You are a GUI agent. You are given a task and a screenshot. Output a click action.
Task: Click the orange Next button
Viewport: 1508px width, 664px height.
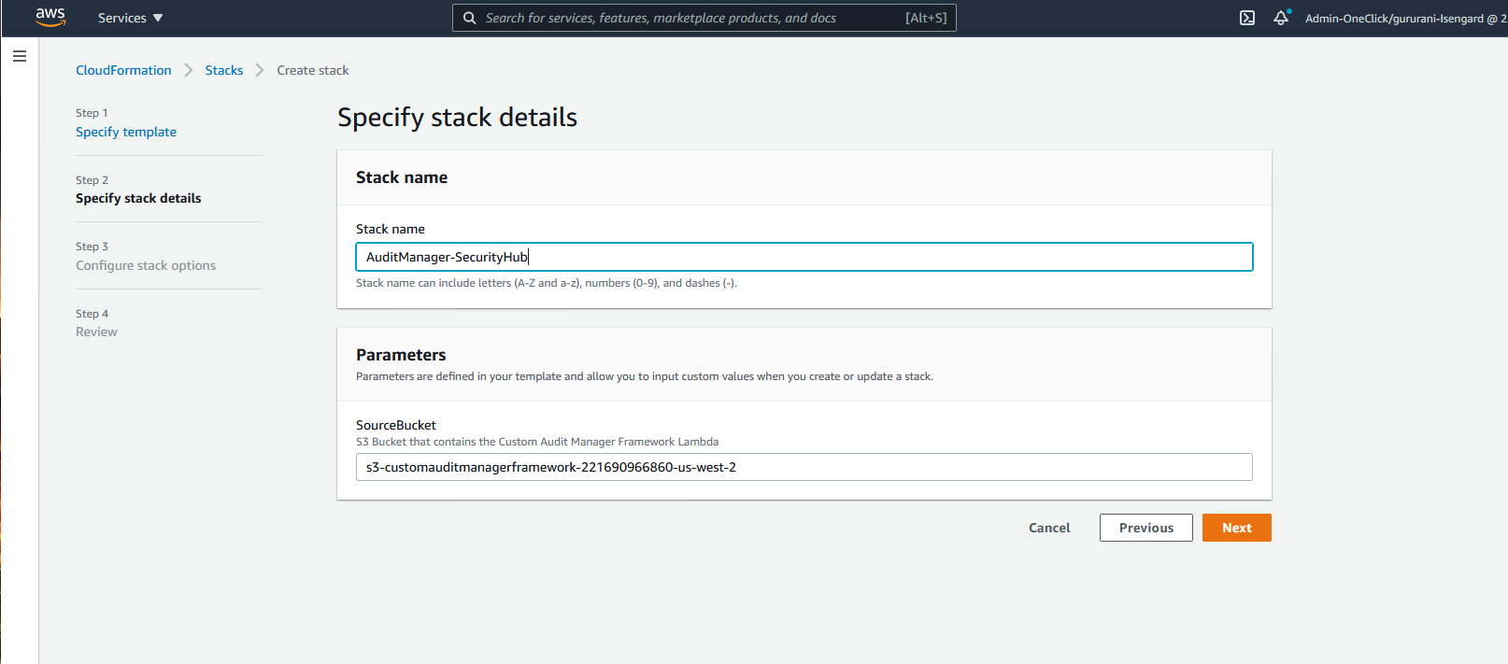(1237, 528)
